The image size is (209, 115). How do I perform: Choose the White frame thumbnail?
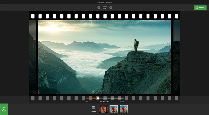click(x=124, y=109)
